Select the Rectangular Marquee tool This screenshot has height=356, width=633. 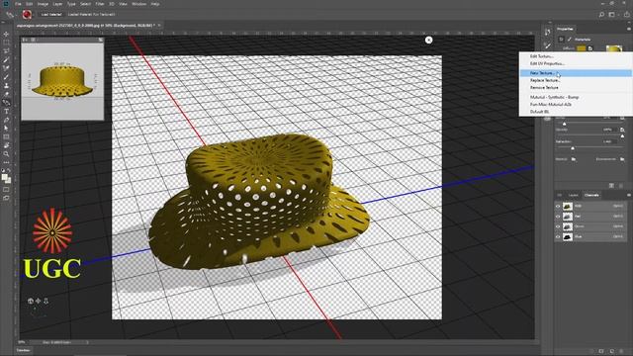(6, 43)
